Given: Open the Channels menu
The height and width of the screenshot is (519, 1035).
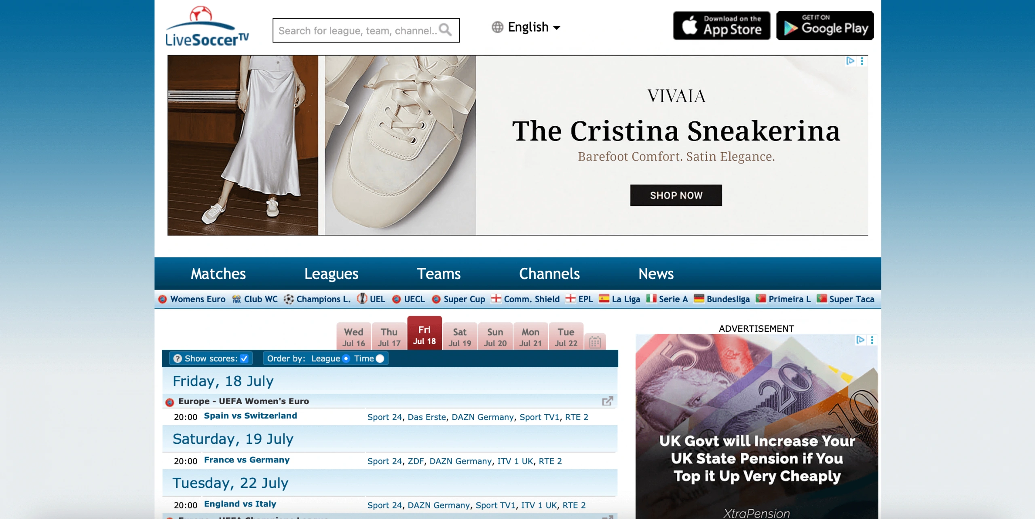Looking at the screenshot, I should pos(549,273).
